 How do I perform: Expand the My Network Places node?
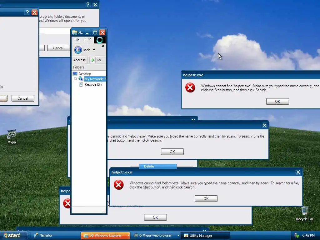click(75, 79)
